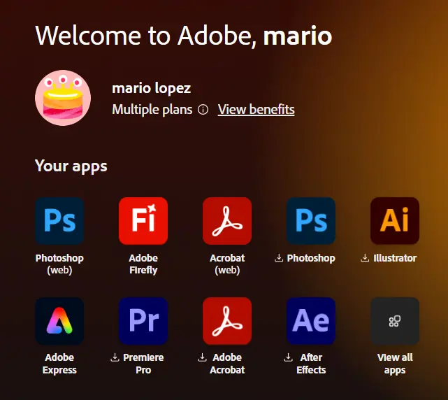Image resolution: width=448 pixels, height=400 pixels.
Task: Click the Adobe Acrobat desktop app icon
Action: 227,321
